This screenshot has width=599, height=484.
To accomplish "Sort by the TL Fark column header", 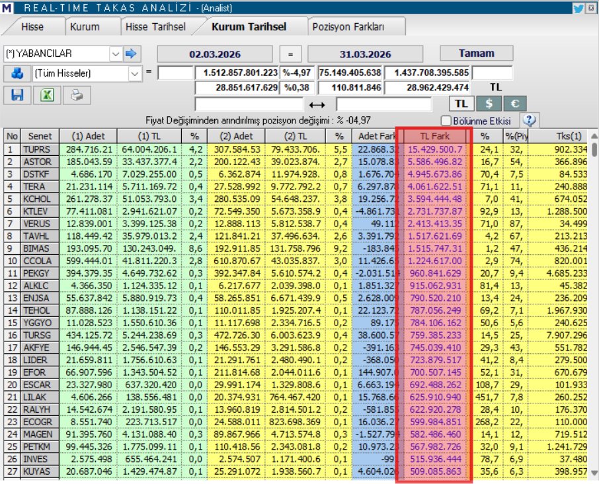I will 435,136.
